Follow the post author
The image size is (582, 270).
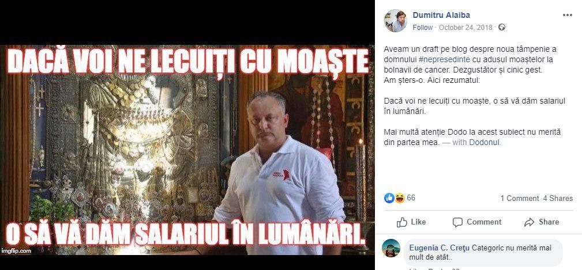pyautogui.click(x=422, y=28)
